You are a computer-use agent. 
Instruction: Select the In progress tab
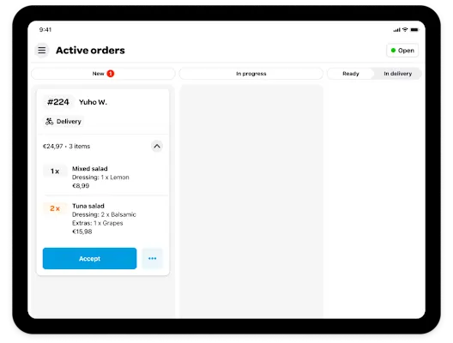(x=251, y=74)
